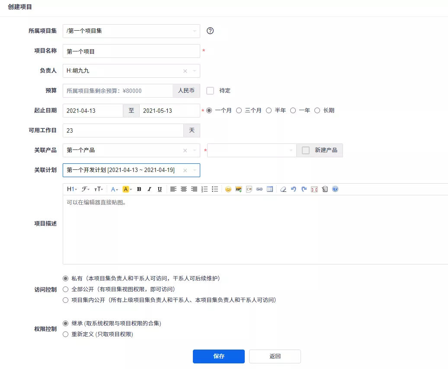Select the 三个月 duration radio button

pyautogui.click(x=239, y=111)
